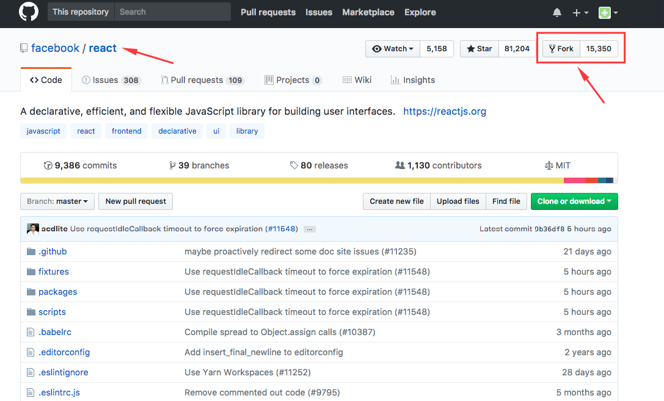This screenshot has height=401, width=664.
Task: Open the user avatar menu
Action: (608, 13)
